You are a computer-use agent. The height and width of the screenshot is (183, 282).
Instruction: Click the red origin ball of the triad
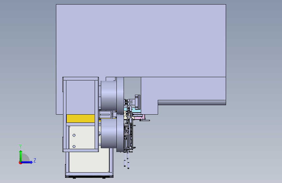(x=20, y=162)
